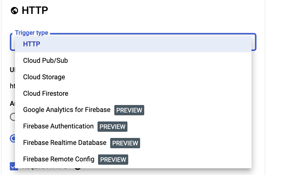Select Cloud Storage trigger option
Viewport: 290px width, 175px height.
pyautogui.click(x=133, y=77)
